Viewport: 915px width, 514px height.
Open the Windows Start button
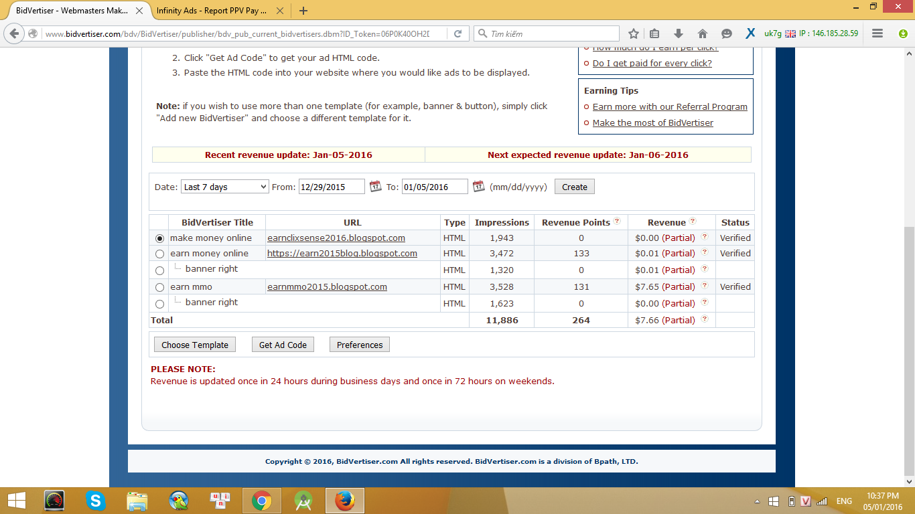click(16, 501)
